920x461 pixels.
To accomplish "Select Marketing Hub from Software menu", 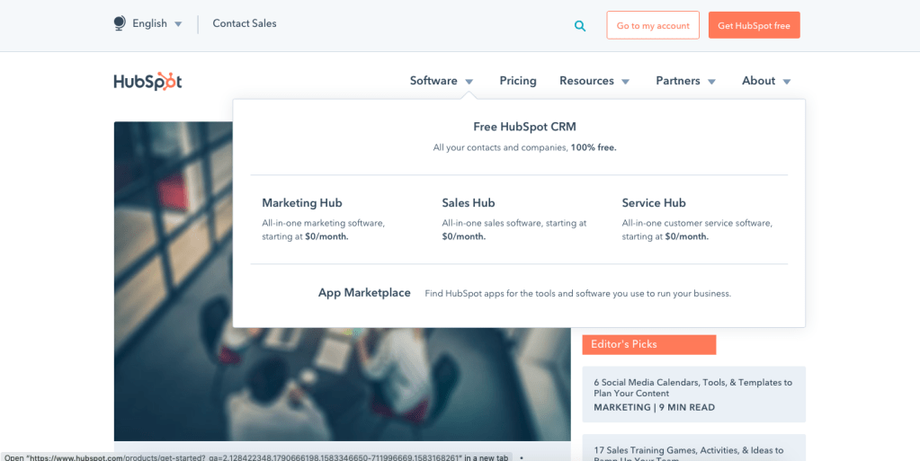I will [302, 203].
